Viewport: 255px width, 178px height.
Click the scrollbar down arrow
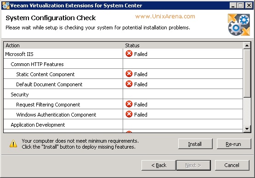(x=247, y=129)
